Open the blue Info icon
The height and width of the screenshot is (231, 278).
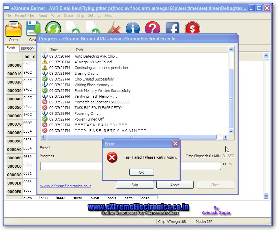coord(133,28)
